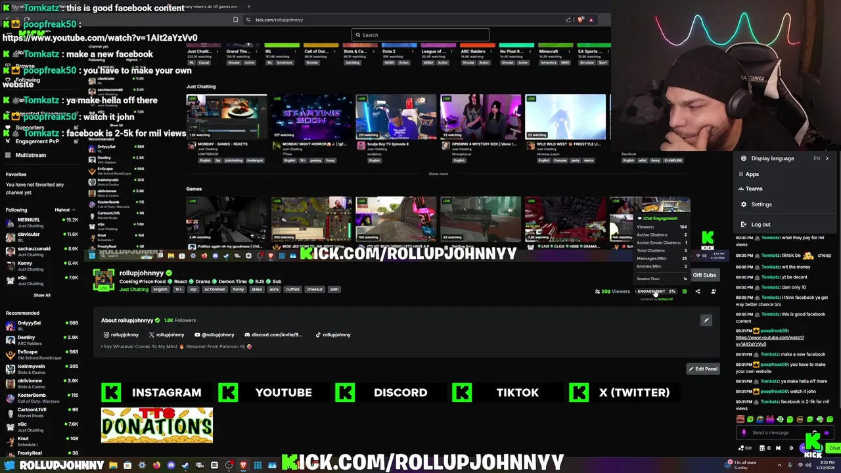Open KooterBomb channel in Recommended list

41,398
